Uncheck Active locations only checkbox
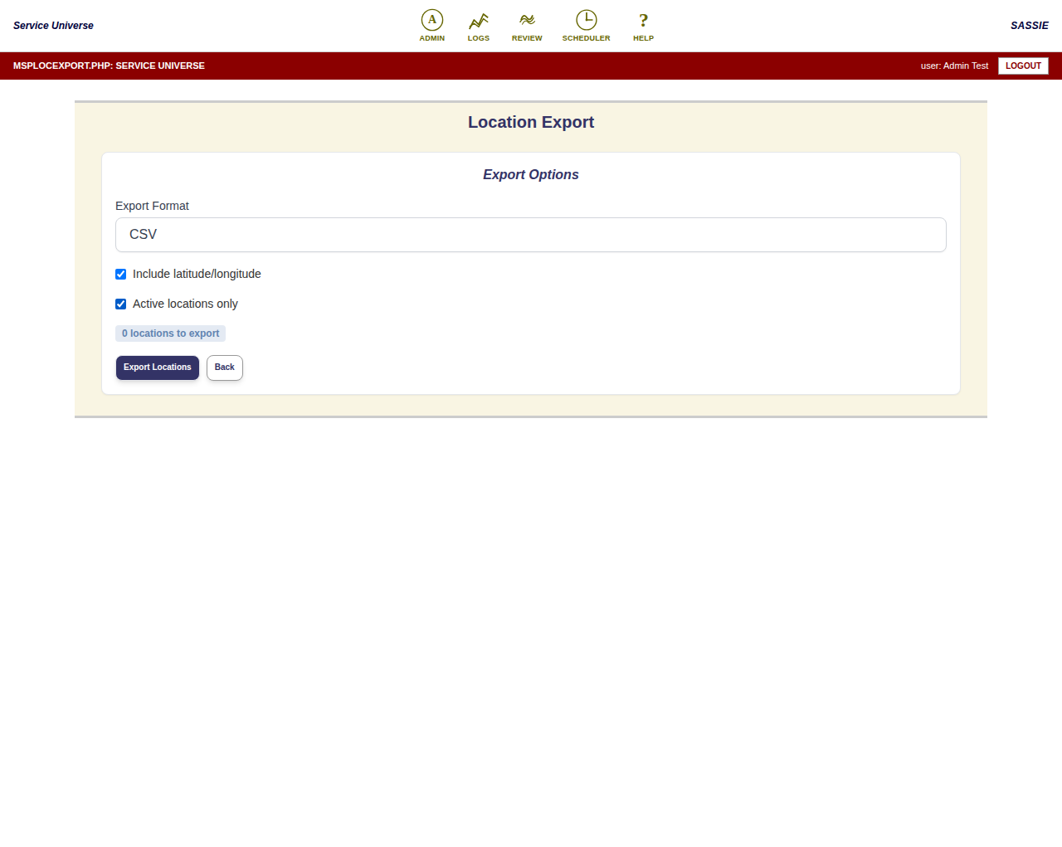 coord(121,304)
